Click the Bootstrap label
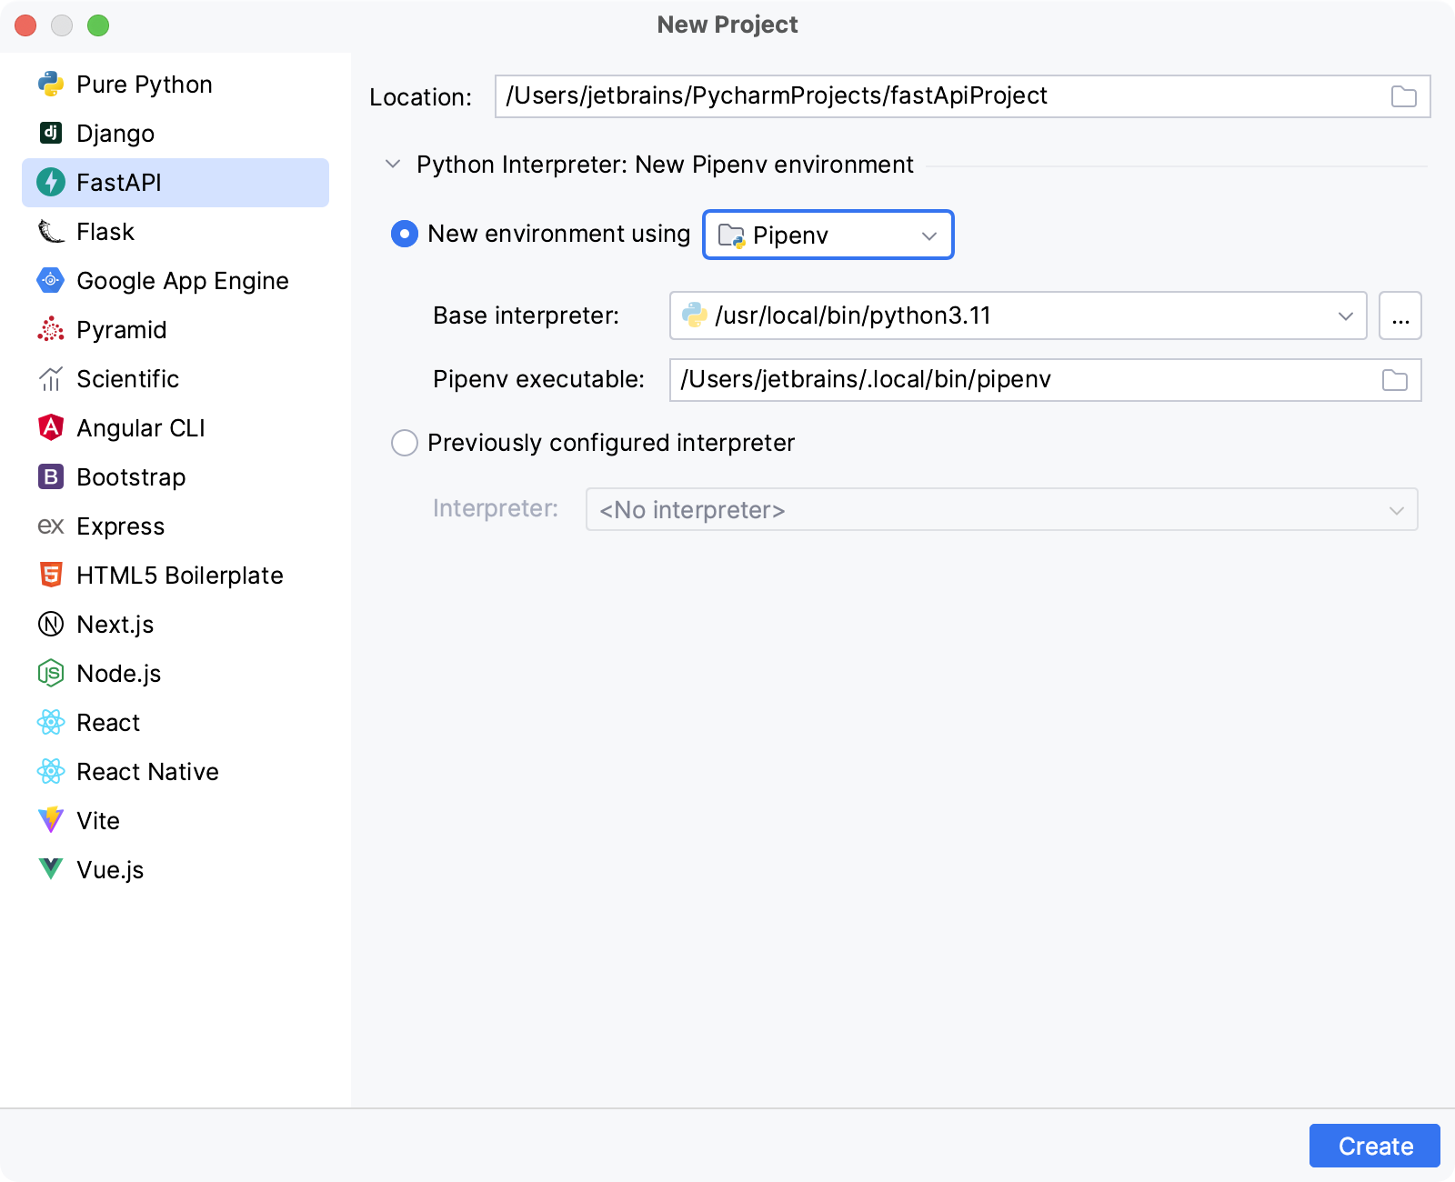Screen dimensions: 1455x1182 [131, 477]
